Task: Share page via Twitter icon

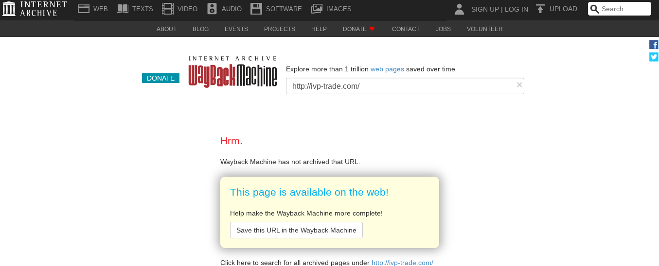Action: point(654,57)
